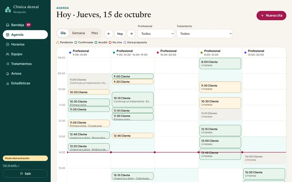Screen dimensions: 292x182
Task: Click the Confirmada legend marker
Action: (76, 42)
